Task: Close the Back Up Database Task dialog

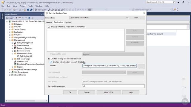Action: [144, 13]
